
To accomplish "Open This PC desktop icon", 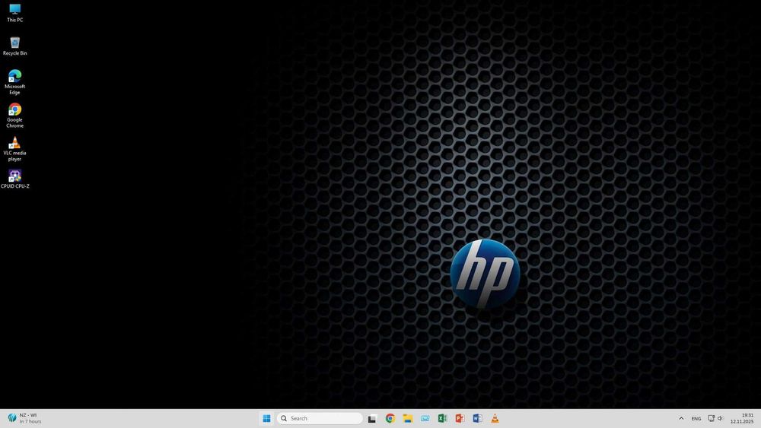I will pos(14,13).
